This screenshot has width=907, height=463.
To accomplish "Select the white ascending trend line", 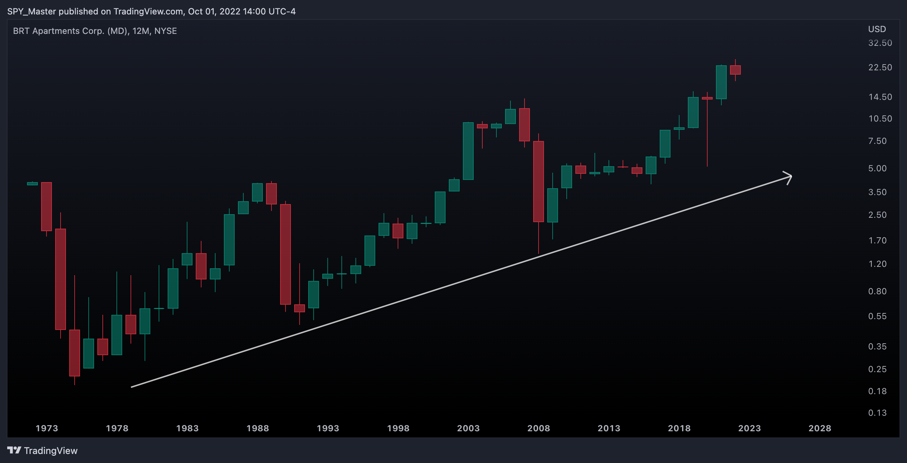I will (x=461, y=281).
